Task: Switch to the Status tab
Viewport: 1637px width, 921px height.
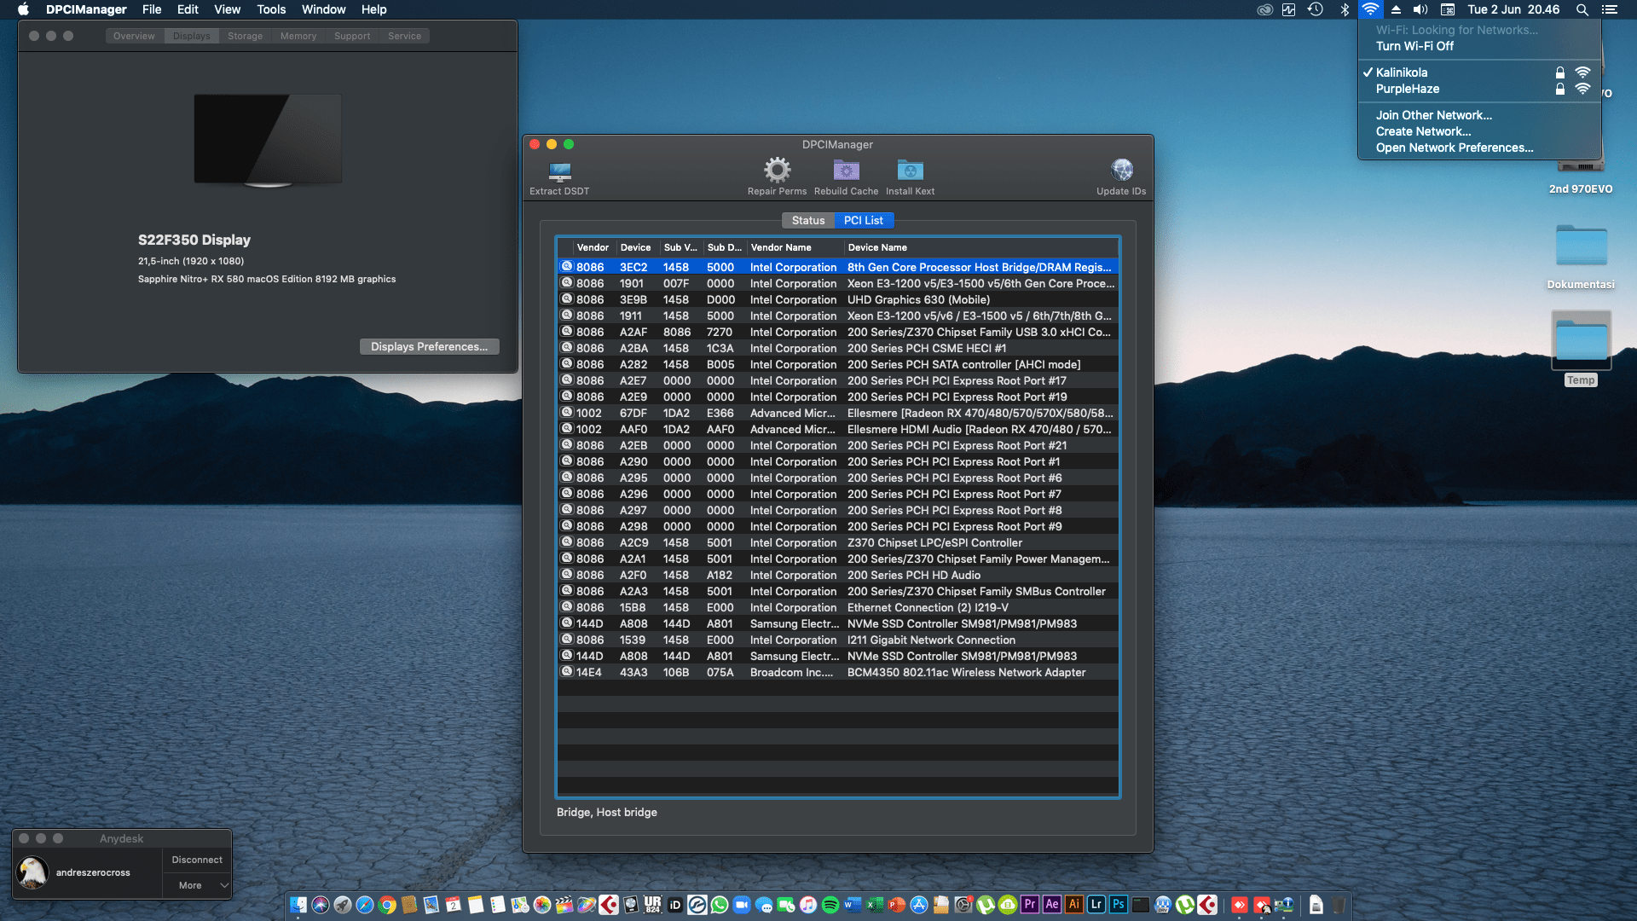Action: [807, 220]
